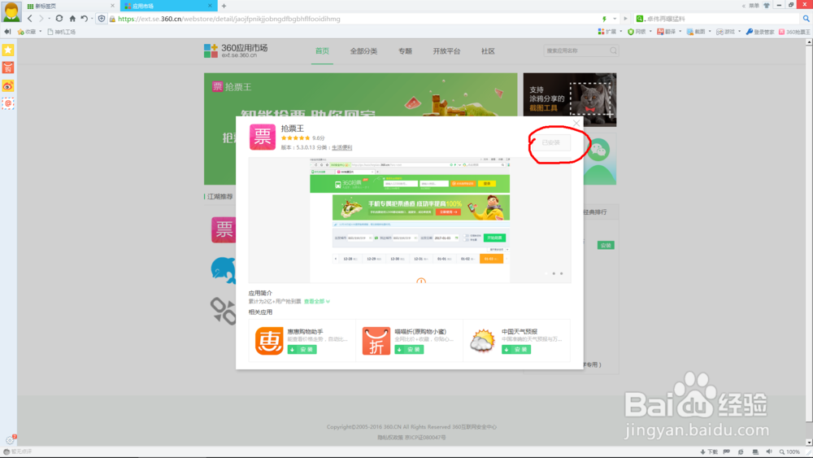
Task: Open the 社区 navigation item
Action: tap(488, 50)
